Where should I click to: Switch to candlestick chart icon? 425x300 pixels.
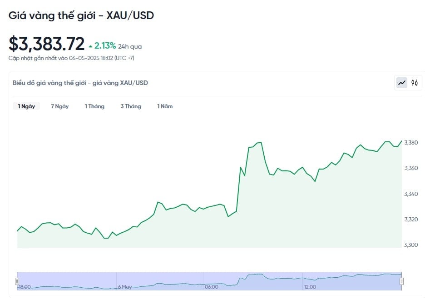click(x=415, y=83)
